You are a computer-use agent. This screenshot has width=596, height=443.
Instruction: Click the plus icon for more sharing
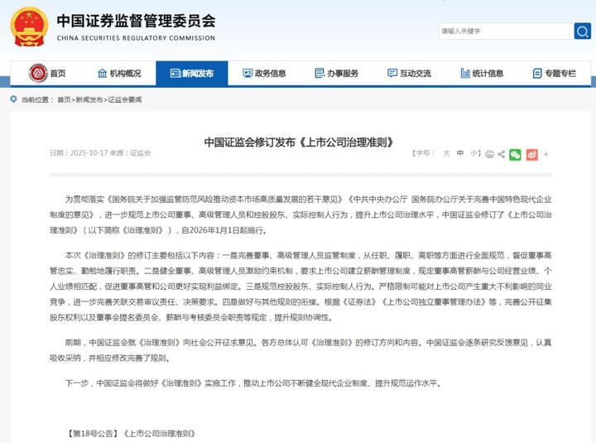pyautogui.click(x=546, y=154)
